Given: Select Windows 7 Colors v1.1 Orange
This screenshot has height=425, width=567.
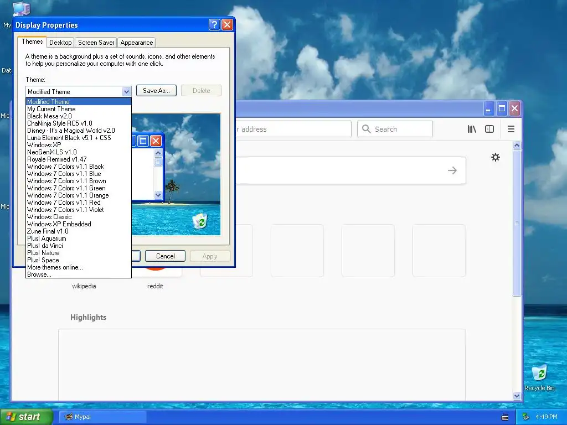Looking at the screenshot, I should click(79, 195).
